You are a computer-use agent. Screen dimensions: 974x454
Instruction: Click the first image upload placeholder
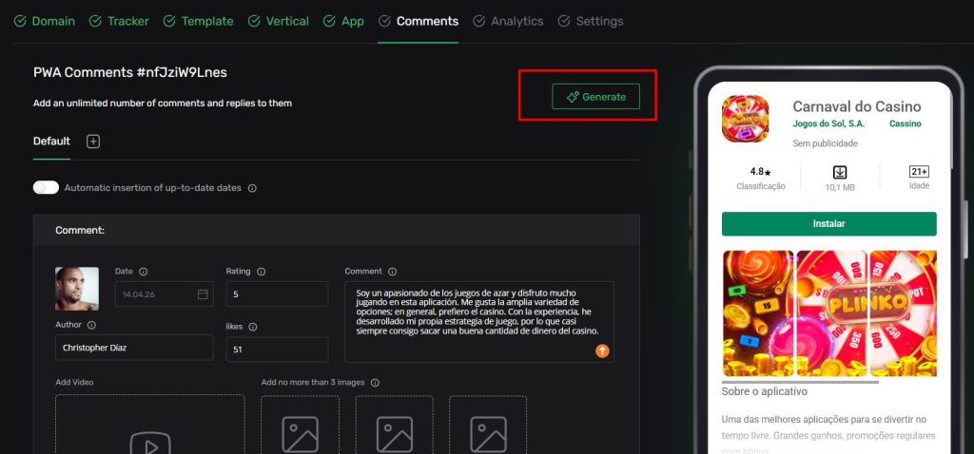click(300, 426)
